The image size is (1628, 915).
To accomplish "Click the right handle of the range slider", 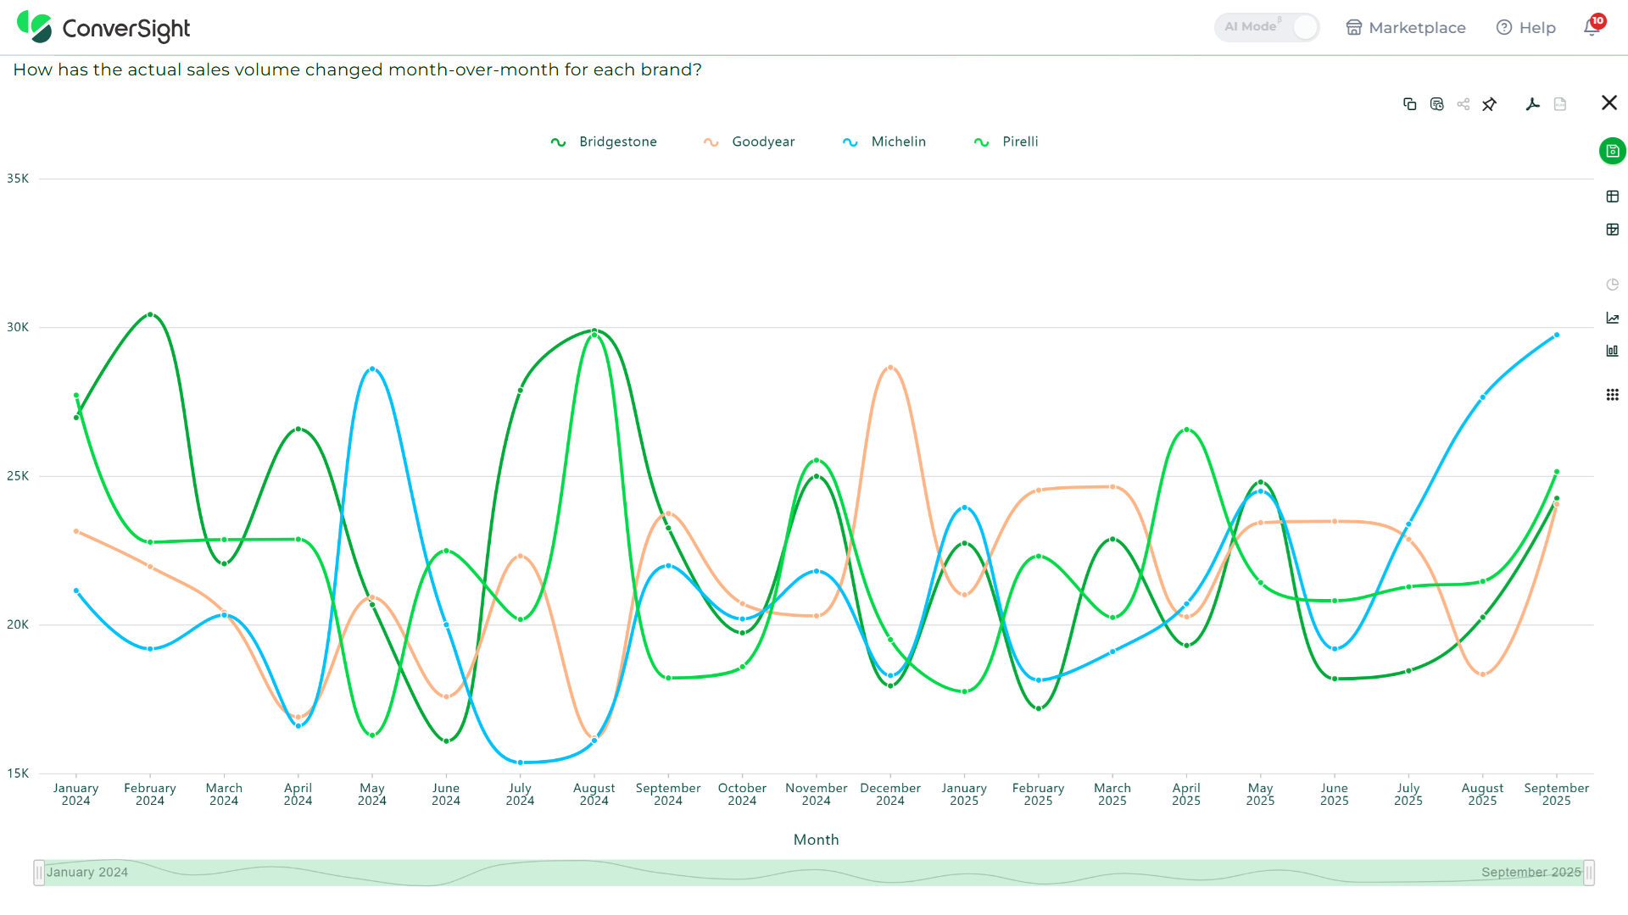I will pyautogui.click(x=1589, y=873).
